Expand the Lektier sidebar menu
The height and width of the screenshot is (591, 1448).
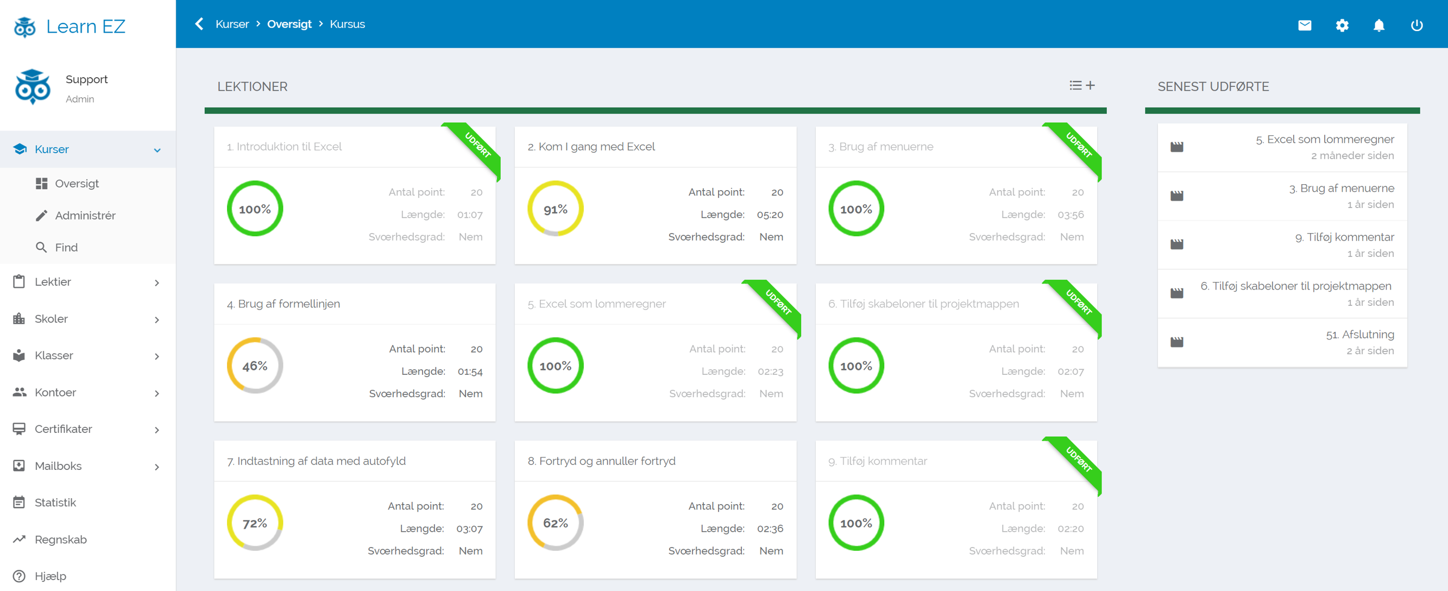[x=157, y=282]
